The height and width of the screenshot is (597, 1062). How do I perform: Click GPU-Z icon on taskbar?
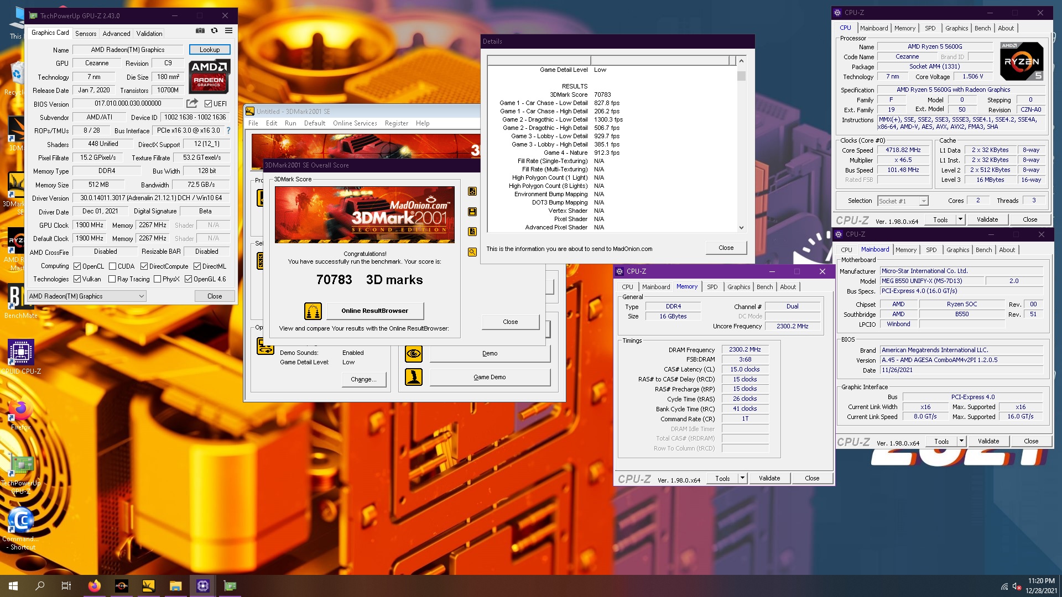click(230, 586)
